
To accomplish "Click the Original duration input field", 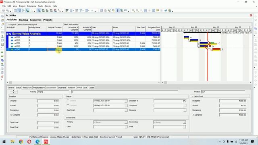I will coord(48,101).
